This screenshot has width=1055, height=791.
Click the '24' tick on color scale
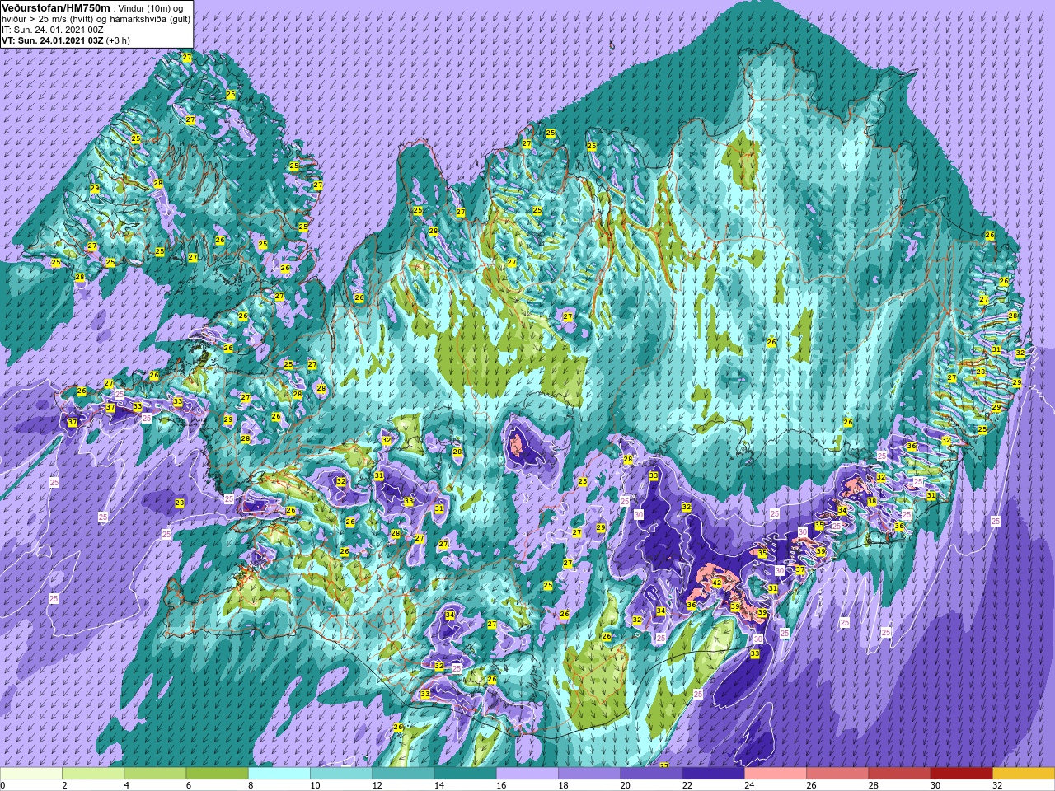749,785
